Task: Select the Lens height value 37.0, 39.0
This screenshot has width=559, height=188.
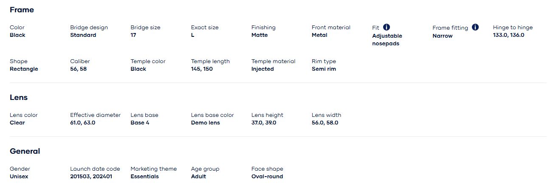Action: point(263,123)
